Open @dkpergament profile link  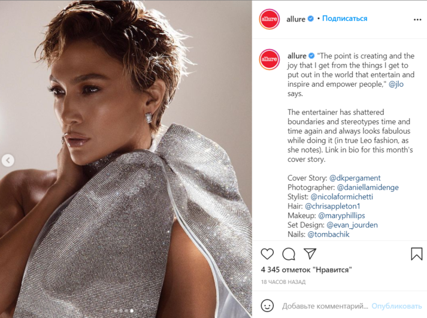click(x=355, y=178)
